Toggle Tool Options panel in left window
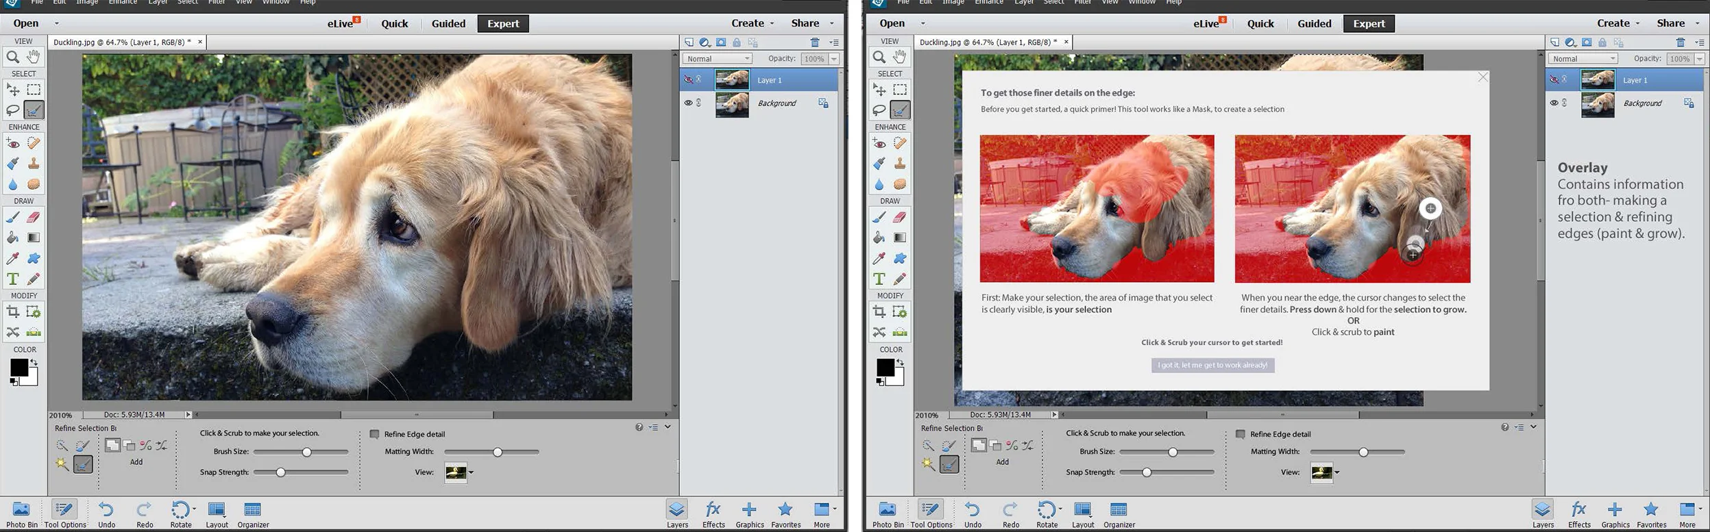This screenshot has height=532, width=1710. click(x=65, y=515)
